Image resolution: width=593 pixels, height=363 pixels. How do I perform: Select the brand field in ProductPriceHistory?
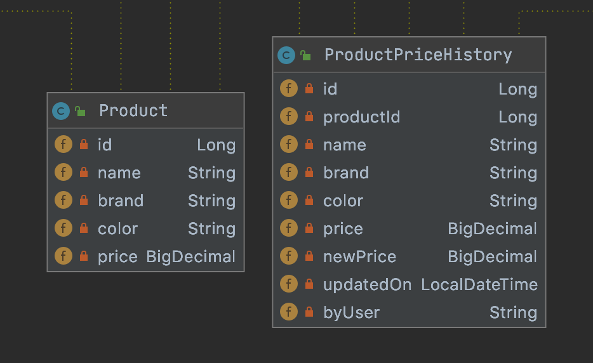point(346,173)
